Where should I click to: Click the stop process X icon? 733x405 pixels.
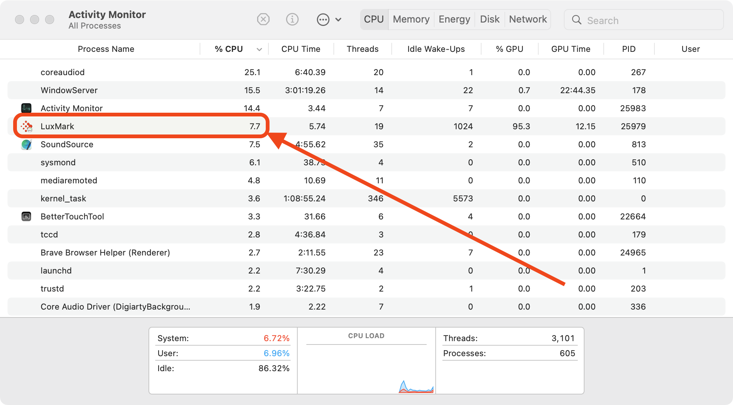tap(263, 19)
